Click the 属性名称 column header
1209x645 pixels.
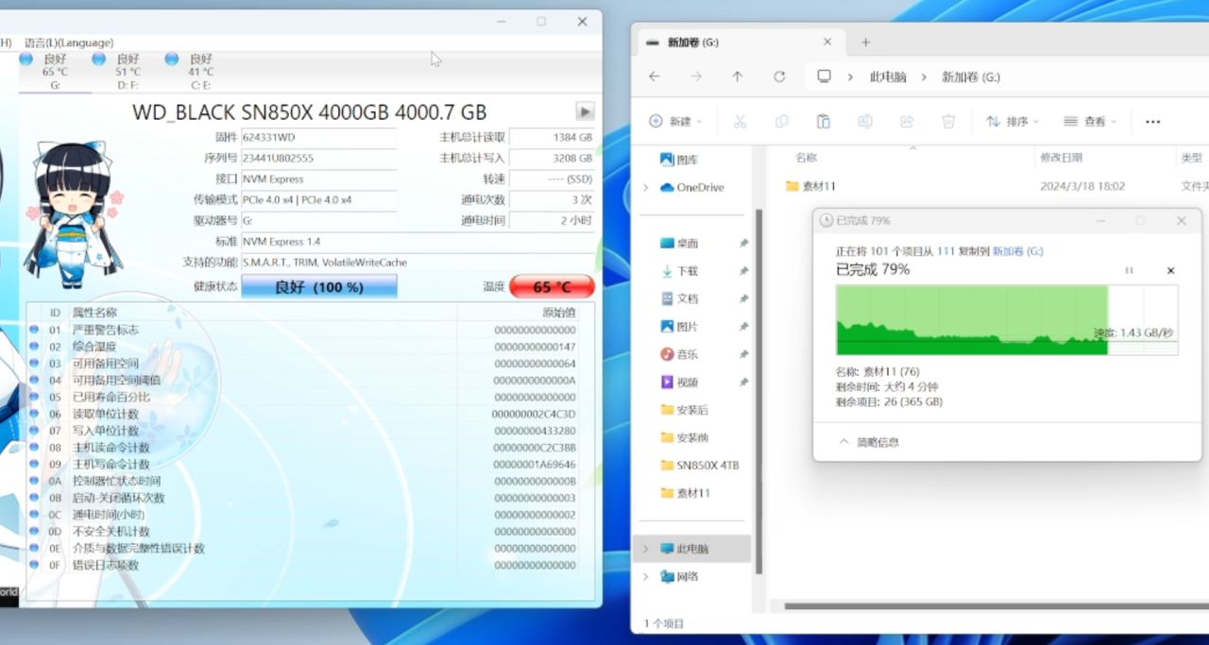[x=94, y=313]
